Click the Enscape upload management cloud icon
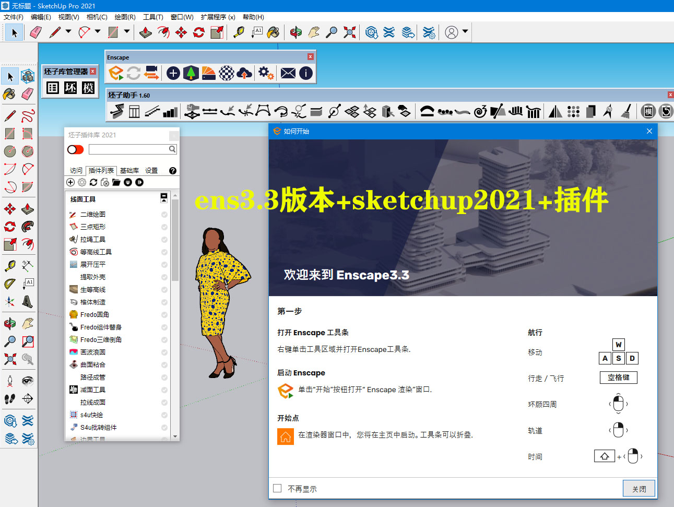This screenshot has width=674, height=507. [x=244, y=73]
